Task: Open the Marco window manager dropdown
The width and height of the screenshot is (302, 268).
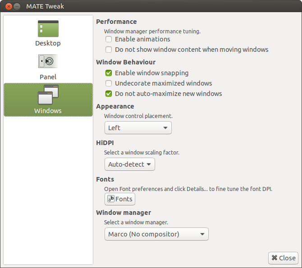Action: tap(156, 234)
